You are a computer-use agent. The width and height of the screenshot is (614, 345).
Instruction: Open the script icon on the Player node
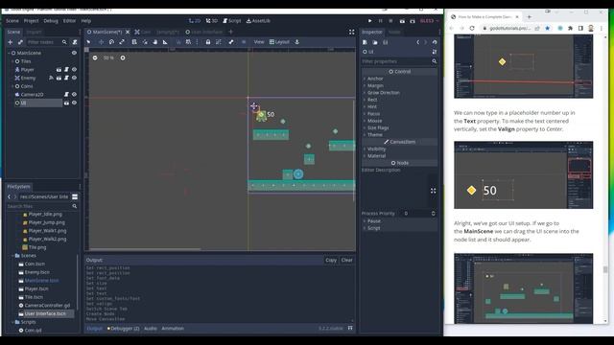[x=66, y=70]
